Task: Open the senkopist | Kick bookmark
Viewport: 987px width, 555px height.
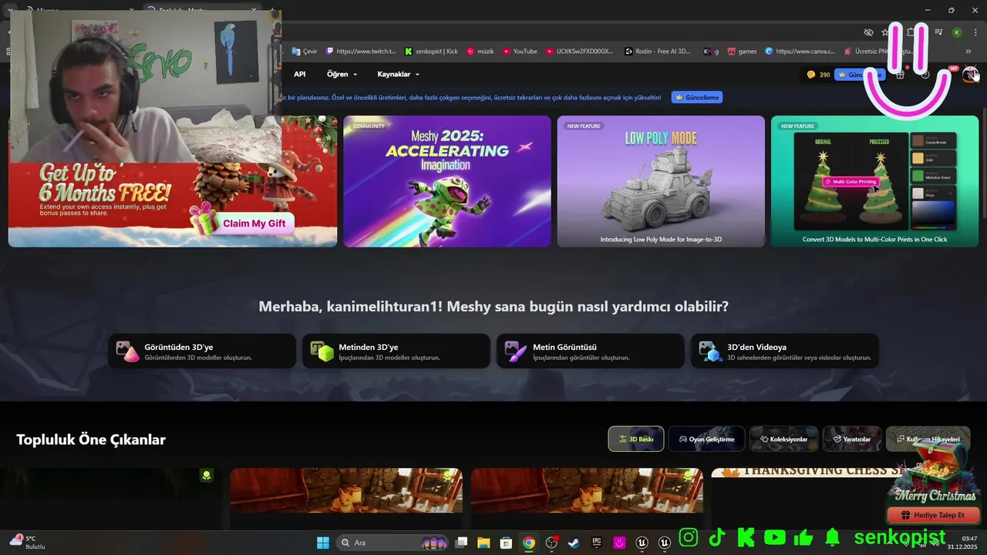Action: [432, 52]
